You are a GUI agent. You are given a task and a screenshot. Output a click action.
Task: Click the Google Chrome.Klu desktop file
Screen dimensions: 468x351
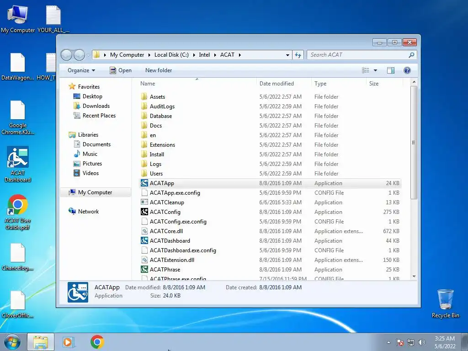pyautogui.click(x=18, y=117)
